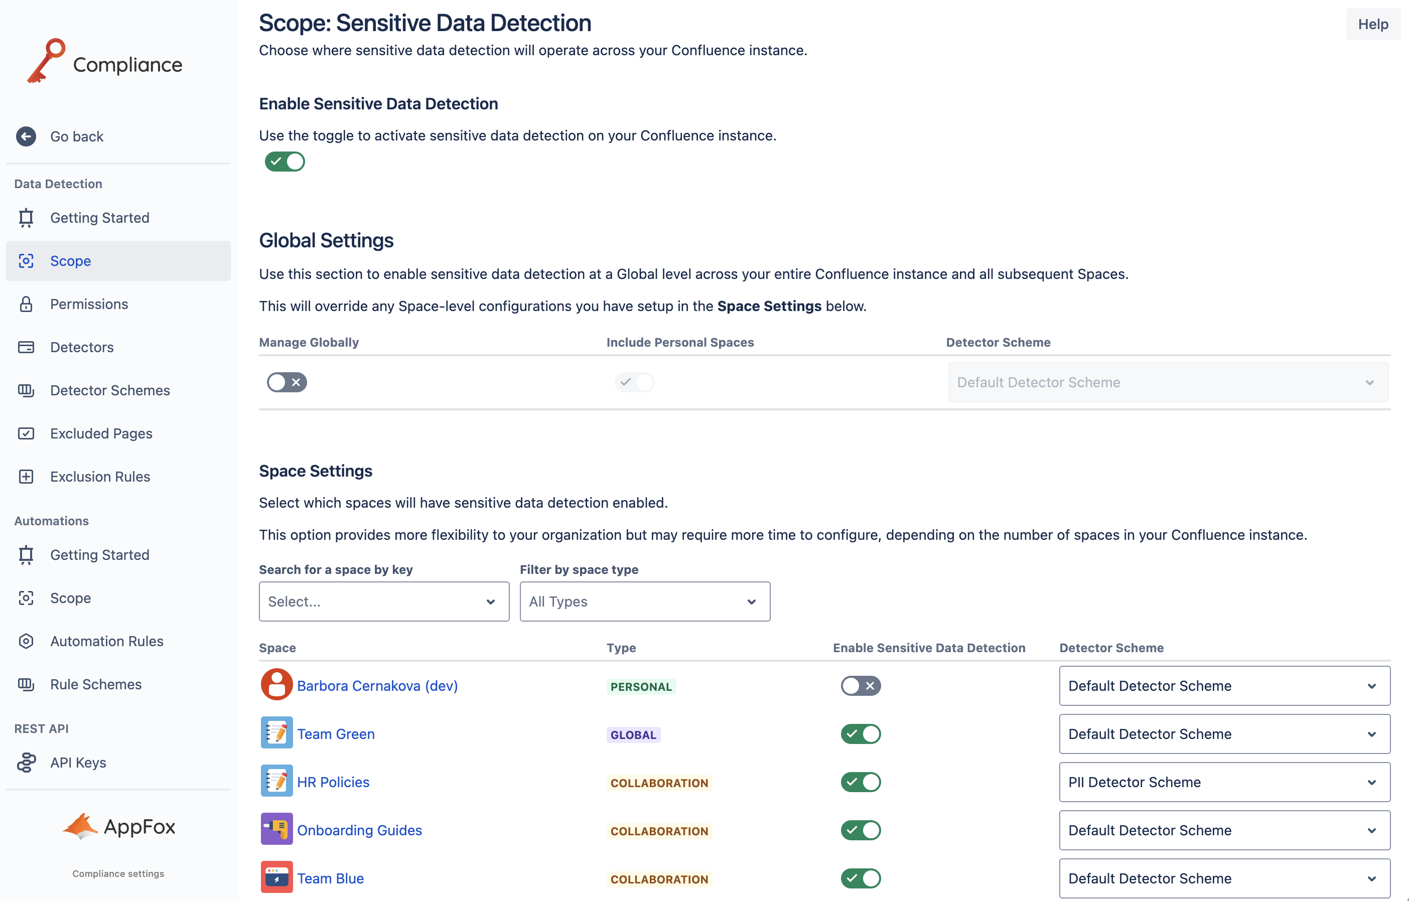The width and height of the screenshot is (1409, 901).
Task: Click the Excluded Pages checkbox icon
Action: pos(26,433)
